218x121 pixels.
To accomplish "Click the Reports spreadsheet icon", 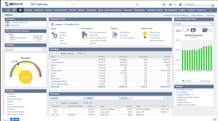I will (115, 35).
